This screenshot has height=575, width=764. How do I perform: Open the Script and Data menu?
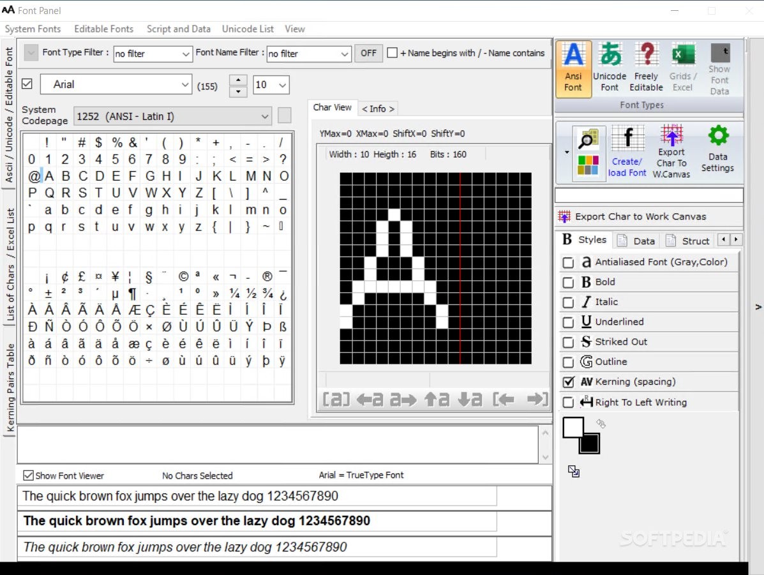pos(178,29)
